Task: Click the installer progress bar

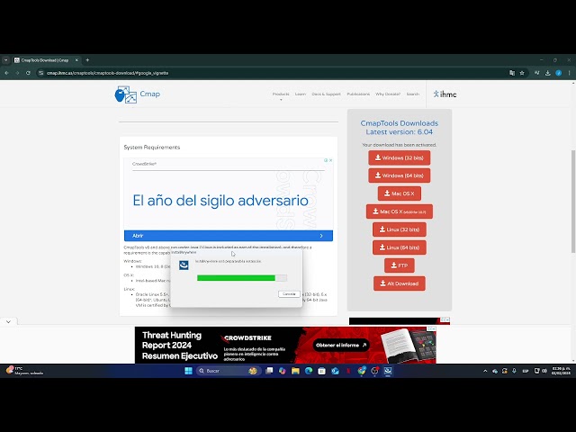Action: [242, 278]
